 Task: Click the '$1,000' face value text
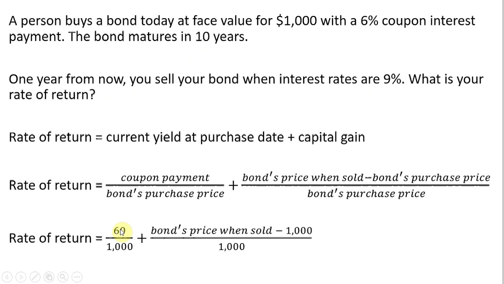[296, 21]
